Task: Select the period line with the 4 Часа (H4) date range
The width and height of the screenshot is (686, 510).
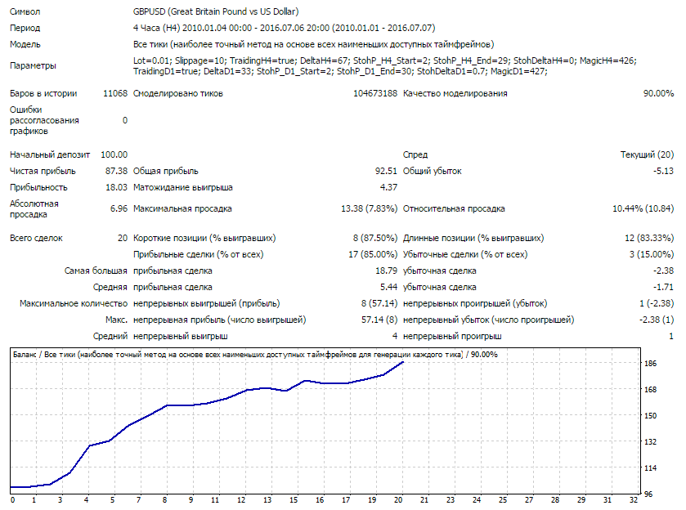Action: click(284, 28)
